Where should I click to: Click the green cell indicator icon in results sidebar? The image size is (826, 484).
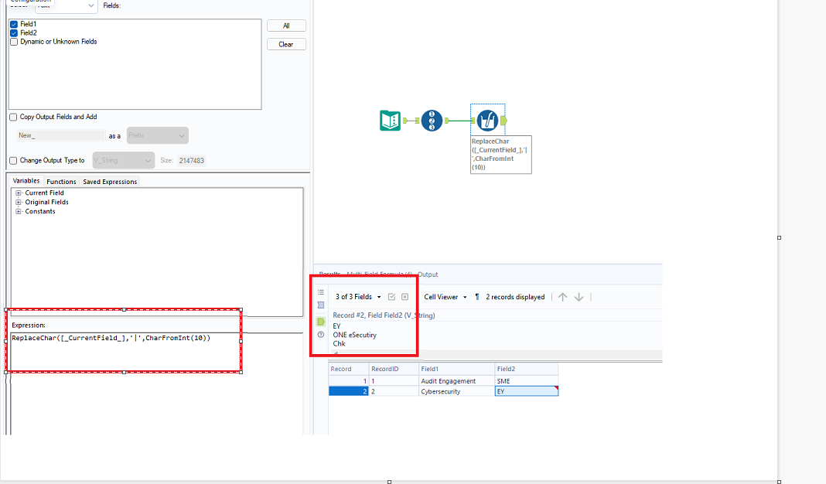click(320, 322)
